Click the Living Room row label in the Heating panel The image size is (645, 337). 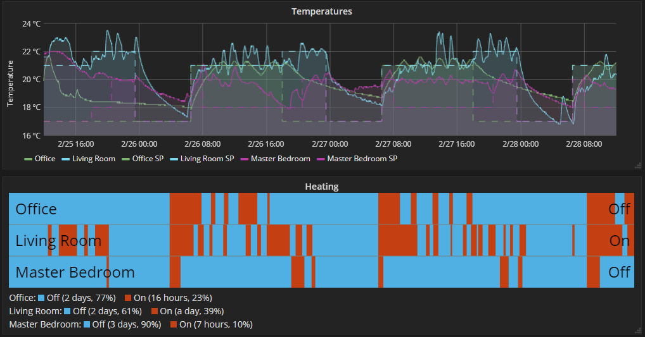click(58, 240)
